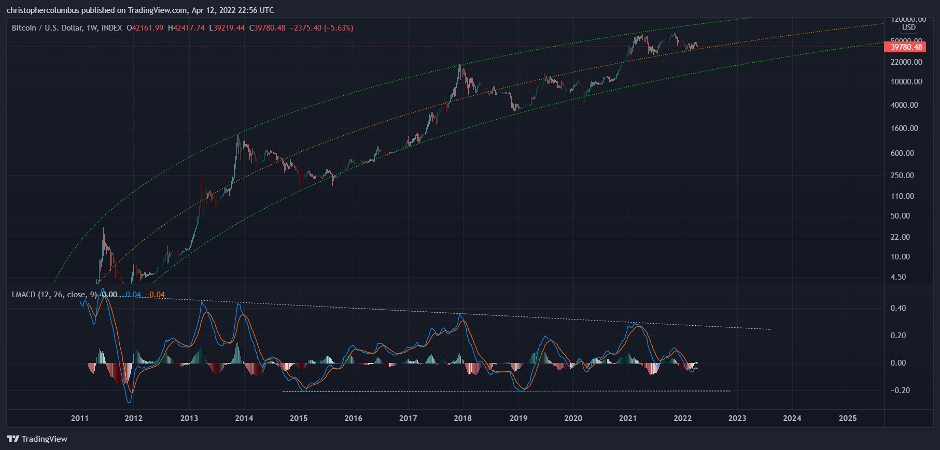Click the 2023 label on time axis

click(737, 418)
